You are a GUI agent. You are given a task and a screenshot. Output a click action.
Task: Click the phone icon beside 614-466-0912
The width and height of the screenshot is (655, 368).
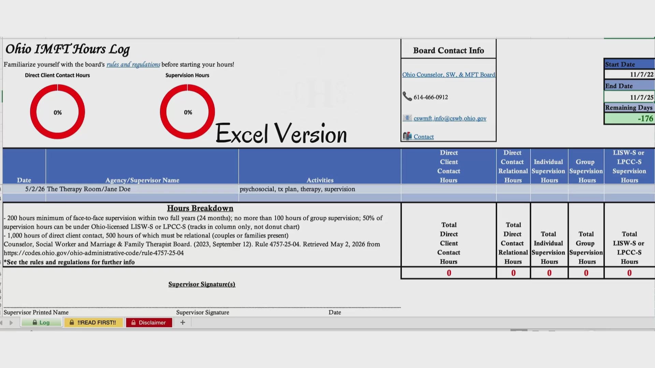pyautogui.click(x=407, y=96)
